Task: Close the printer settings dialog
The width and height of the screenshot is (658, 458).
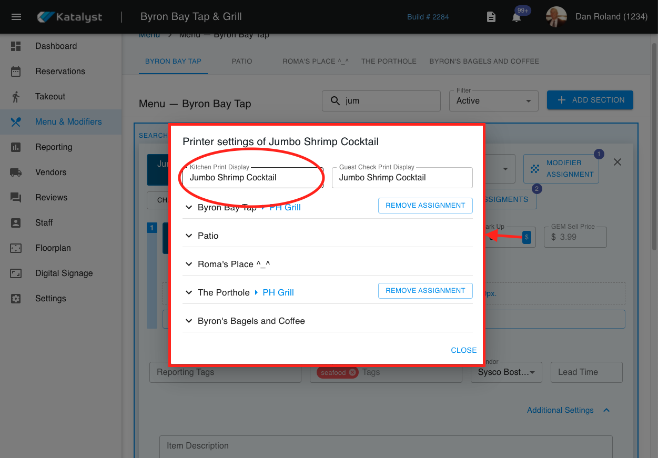Action: 463,350
